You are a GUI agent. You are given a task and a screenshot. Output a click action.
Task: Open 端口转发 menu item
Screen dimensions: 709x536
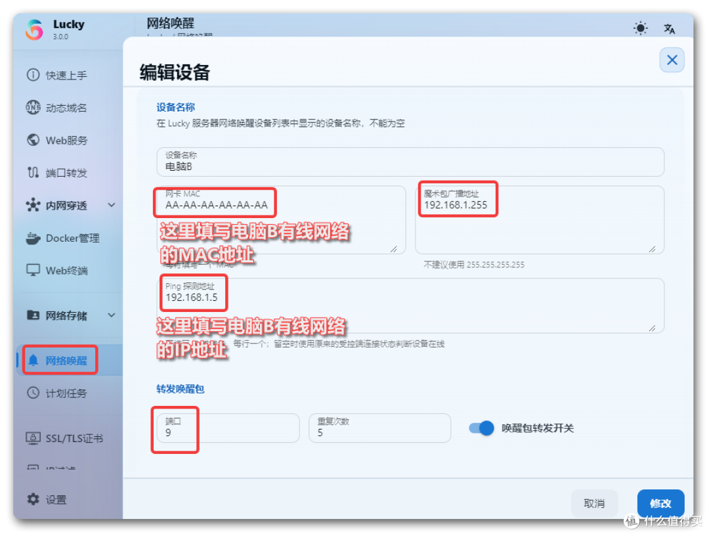(66, 173)
